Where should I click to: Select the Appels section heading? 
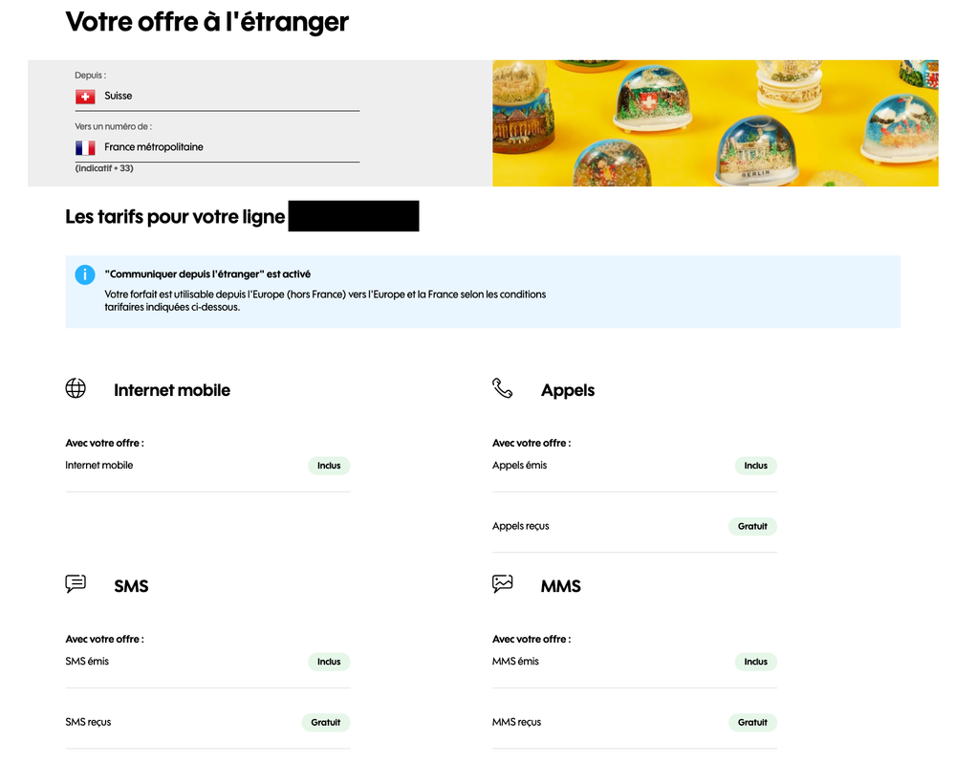click(x=567, y=389)
